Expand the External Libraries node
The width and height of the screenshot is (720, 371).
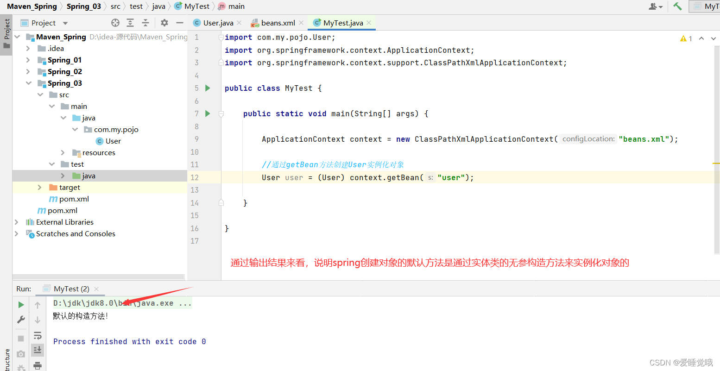pos(17,222)
